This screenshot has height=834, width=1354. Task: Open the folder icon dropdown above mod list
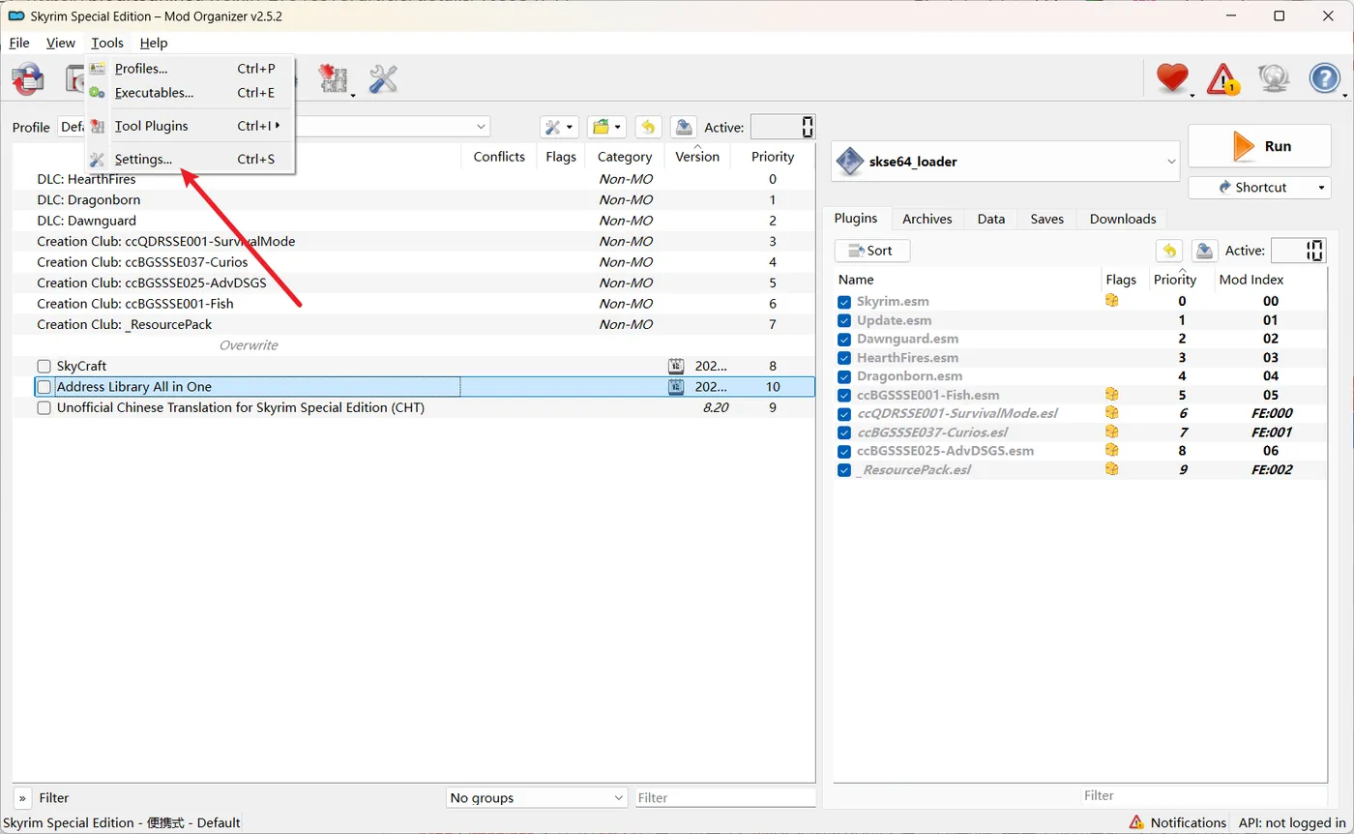pos(607,127)
